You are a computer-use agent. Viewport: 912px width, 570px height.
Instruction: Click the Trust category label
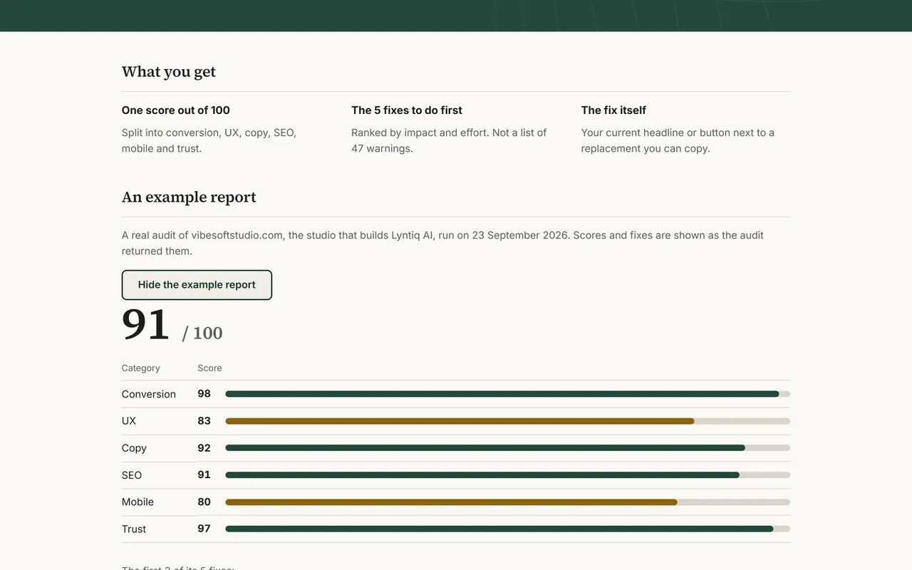(x=134, y=529)
